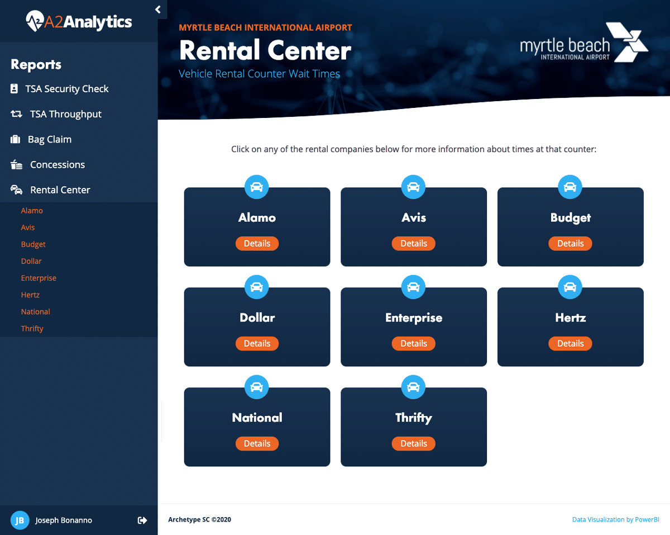The height and width of the screenshot is (535, 670).
Task: Click the Alamo card title
Action: point(257,218)
